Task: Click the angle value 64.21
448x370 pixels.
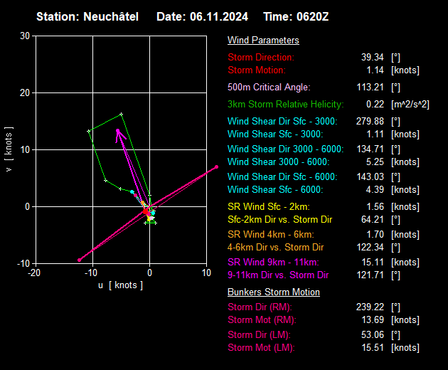Action: [373, 220]
